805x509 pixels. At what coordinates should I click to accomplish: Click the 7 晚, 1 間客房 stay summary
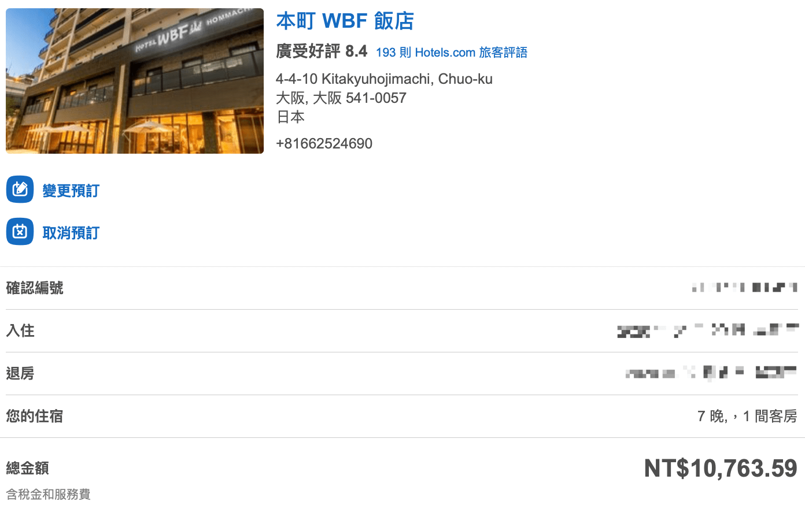[x=747, y=416]
